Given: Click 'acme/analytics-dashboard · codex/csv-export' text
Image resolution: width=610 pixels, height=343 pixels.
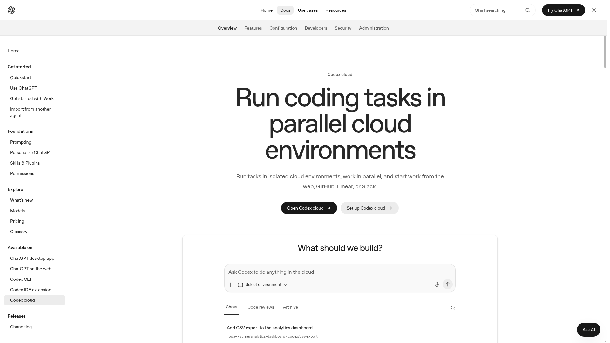Looking at the screenshot, I should (x=278, y=336).
